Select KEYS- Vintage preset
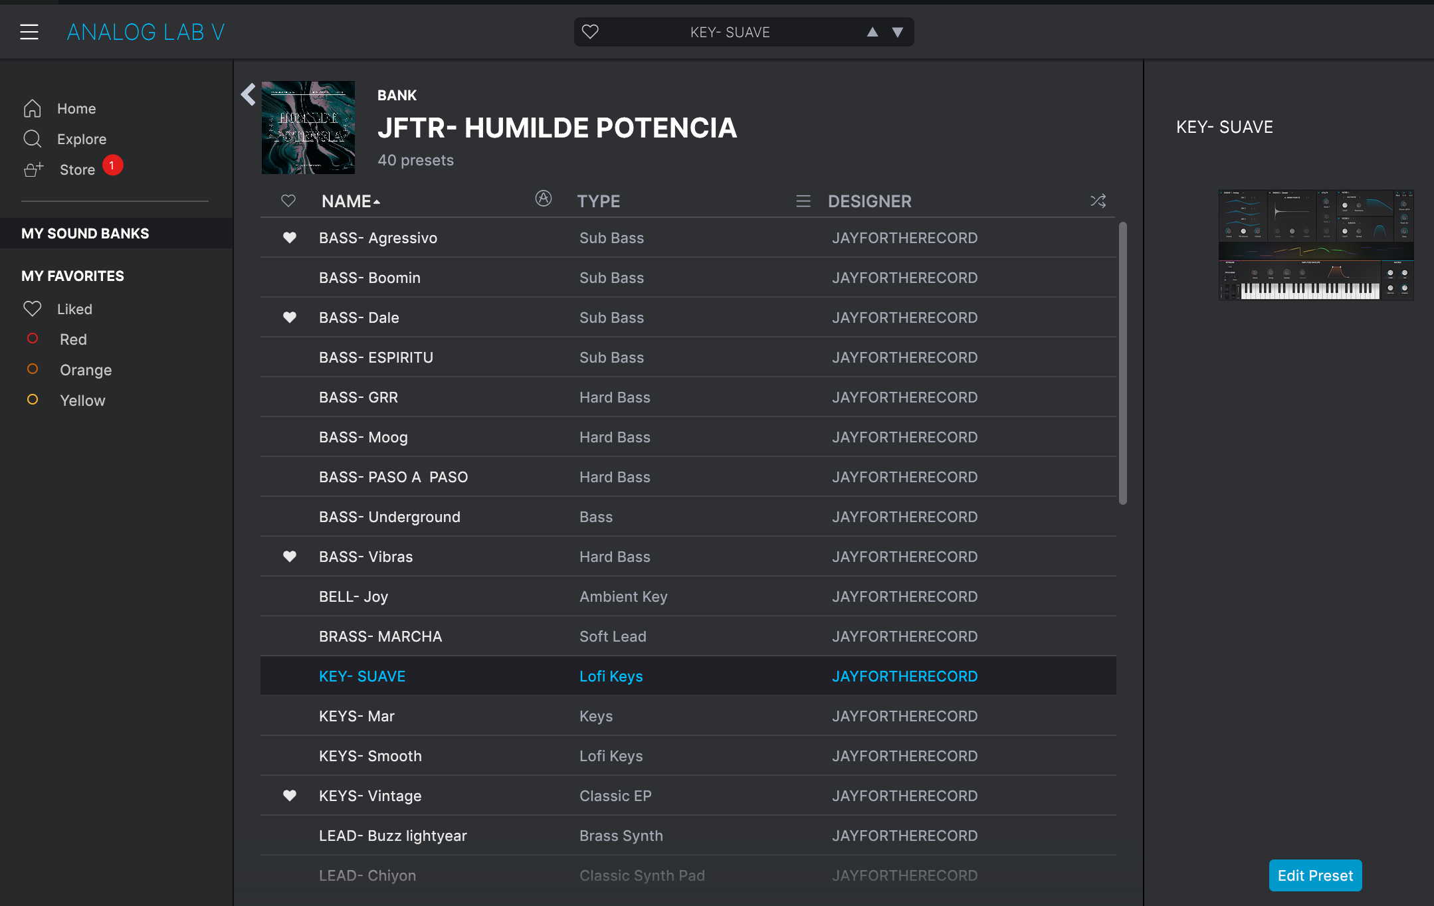The width and height of the screenshot is (1434, 906). [688, 796]
